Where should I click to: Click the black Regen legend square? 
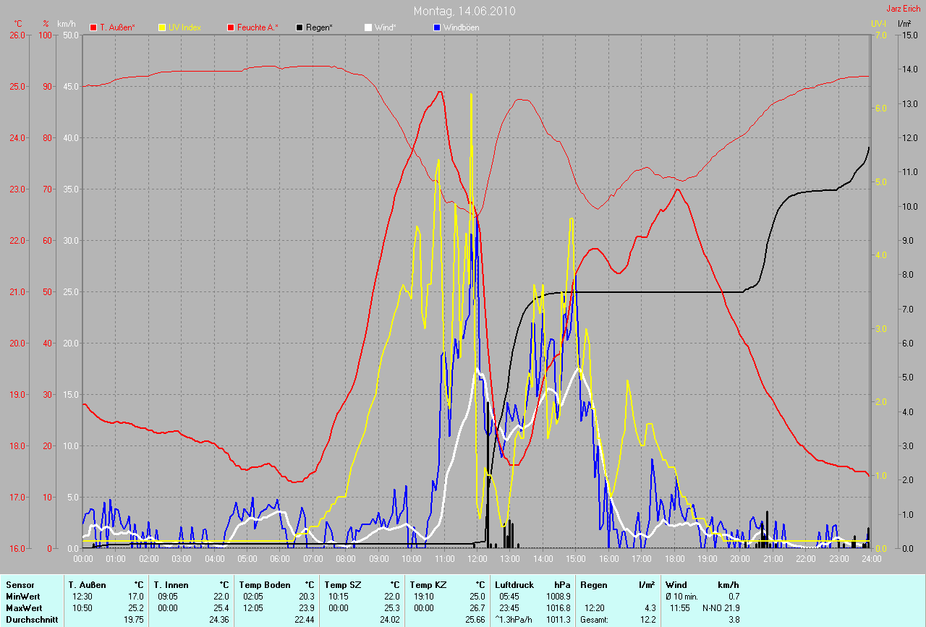(300, 27)
